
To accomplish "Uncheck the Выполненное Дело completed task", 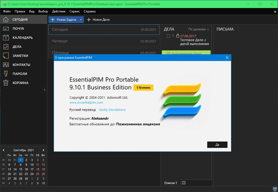I will point(169,53).
